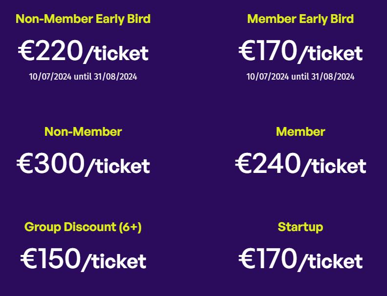Click the Non-Member heading

click(83, 132)
